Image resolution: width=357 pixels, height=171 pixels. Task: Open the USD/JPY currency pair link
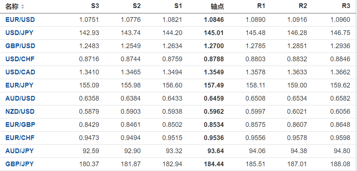click(19, 33)
